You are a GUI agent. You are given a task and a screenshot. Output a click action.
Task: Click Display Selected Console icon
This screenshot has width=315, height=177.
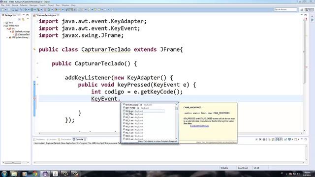pyautogui.click(x=289, y=139)
